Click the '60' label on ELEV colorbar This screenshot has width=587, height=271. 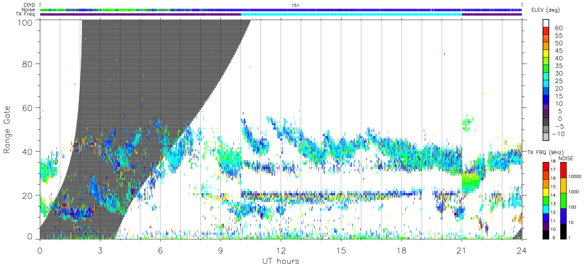point(558,28)
